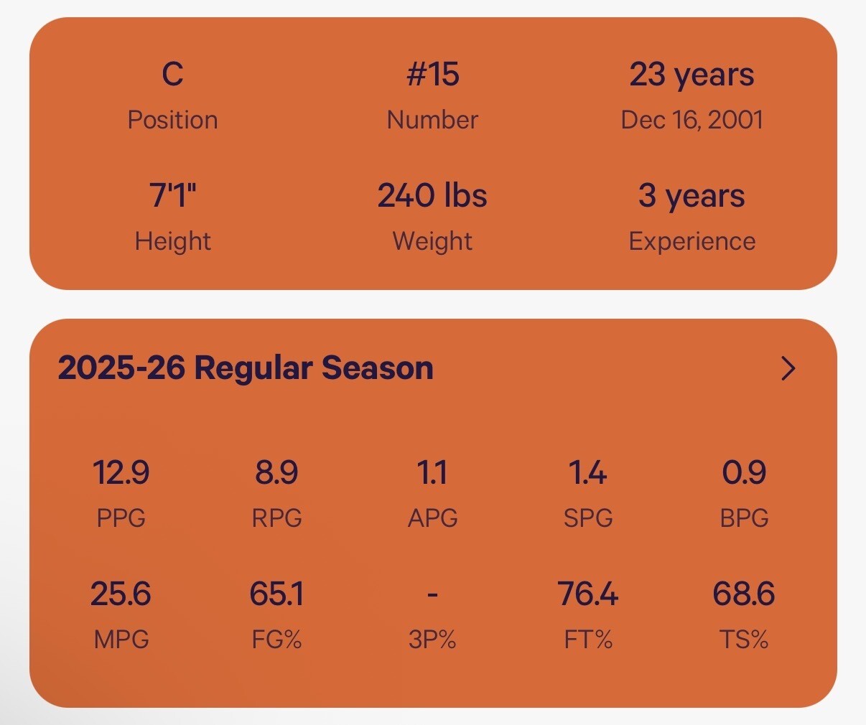The width and height of the screenshot is (866, 725).
Task: Select the 240 lbs Weight field
Action: (432, 217)
